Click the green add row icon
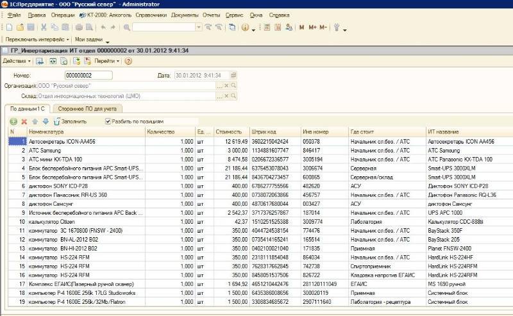The image size is (513, 316). [13, 121]
